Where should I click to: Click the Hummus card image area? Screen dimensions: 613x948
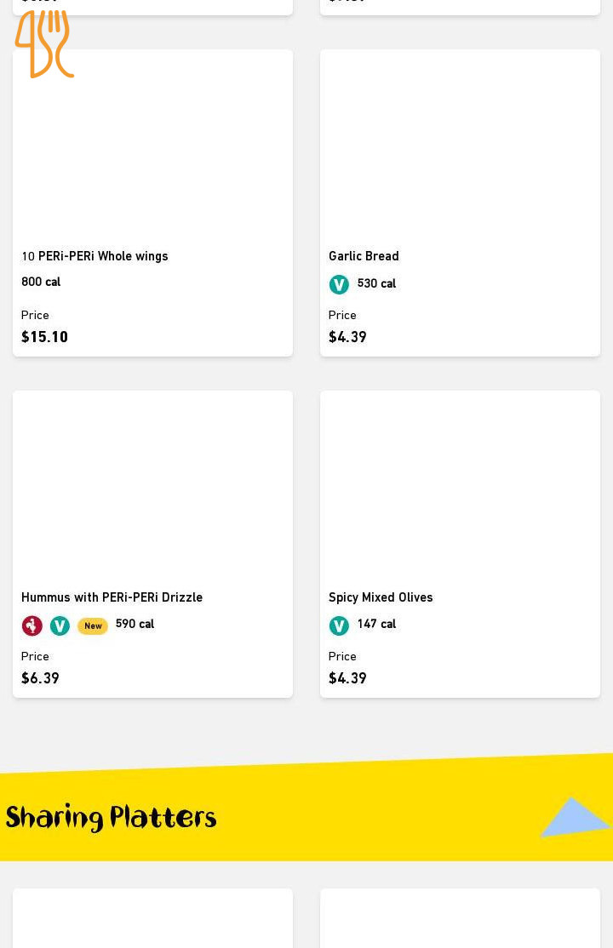click(x=152, y=486)
